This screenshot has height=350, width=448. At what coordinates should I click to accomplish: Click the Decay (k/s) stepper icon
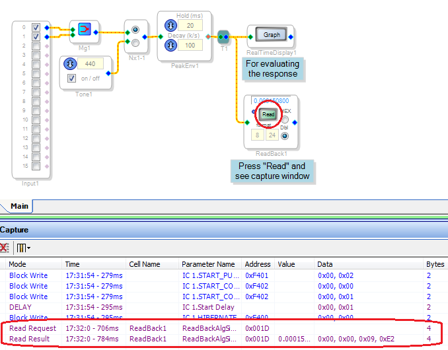(170, 45)
